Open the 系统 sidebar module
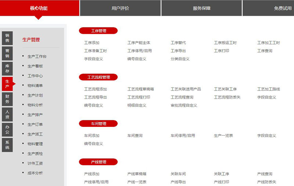Image resolution: width=294 pixels, height=186 pixels. (7, 145)
